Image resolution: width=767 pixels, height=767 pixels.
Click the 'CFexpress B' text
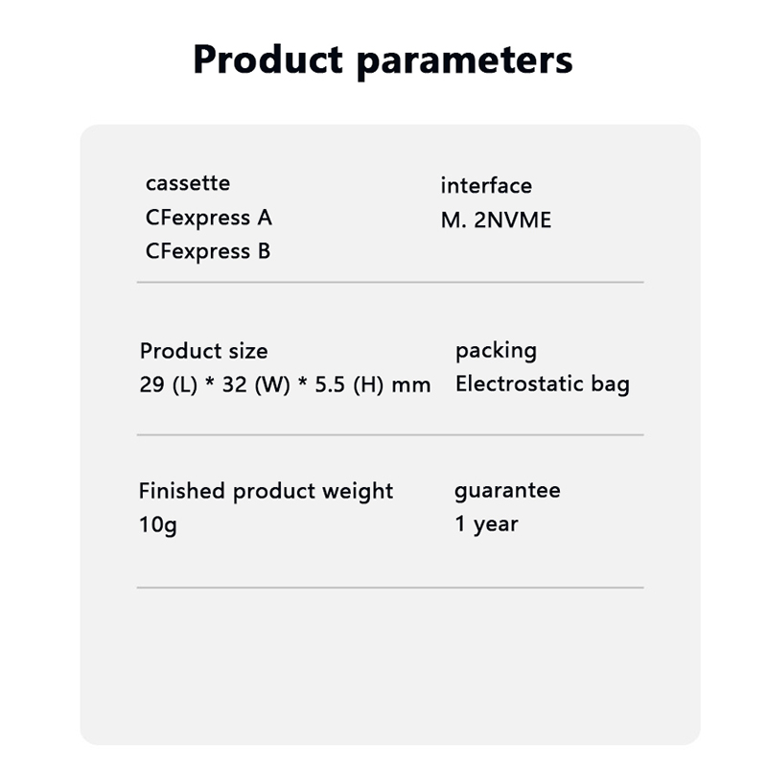point(208,252)
